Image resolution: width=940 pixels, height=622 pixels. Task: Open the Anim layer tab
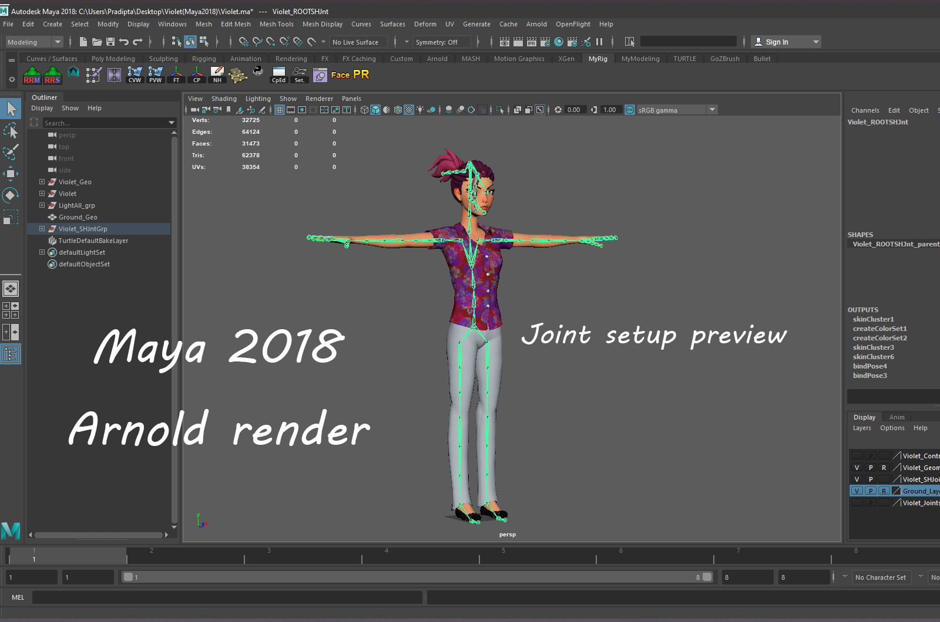click(x=897, y=417)
